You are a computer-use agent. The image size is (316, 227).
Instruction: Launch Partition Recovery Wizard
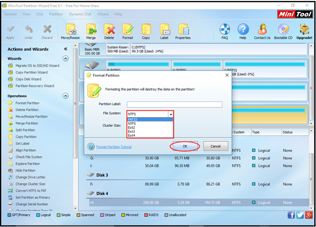coord(35,86)
